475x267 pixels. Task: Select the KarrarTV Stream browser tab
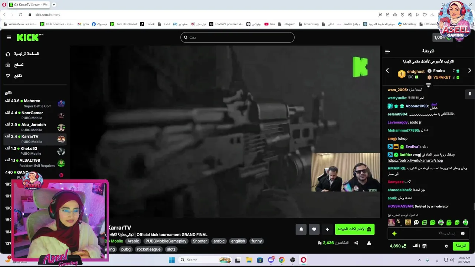pos(29,5)
